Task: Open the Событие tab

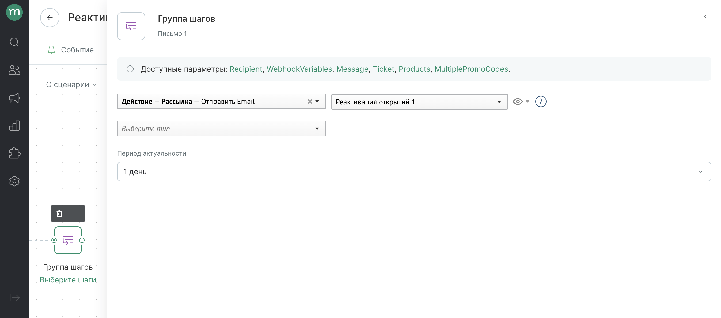Action: [x=71, y=50]
